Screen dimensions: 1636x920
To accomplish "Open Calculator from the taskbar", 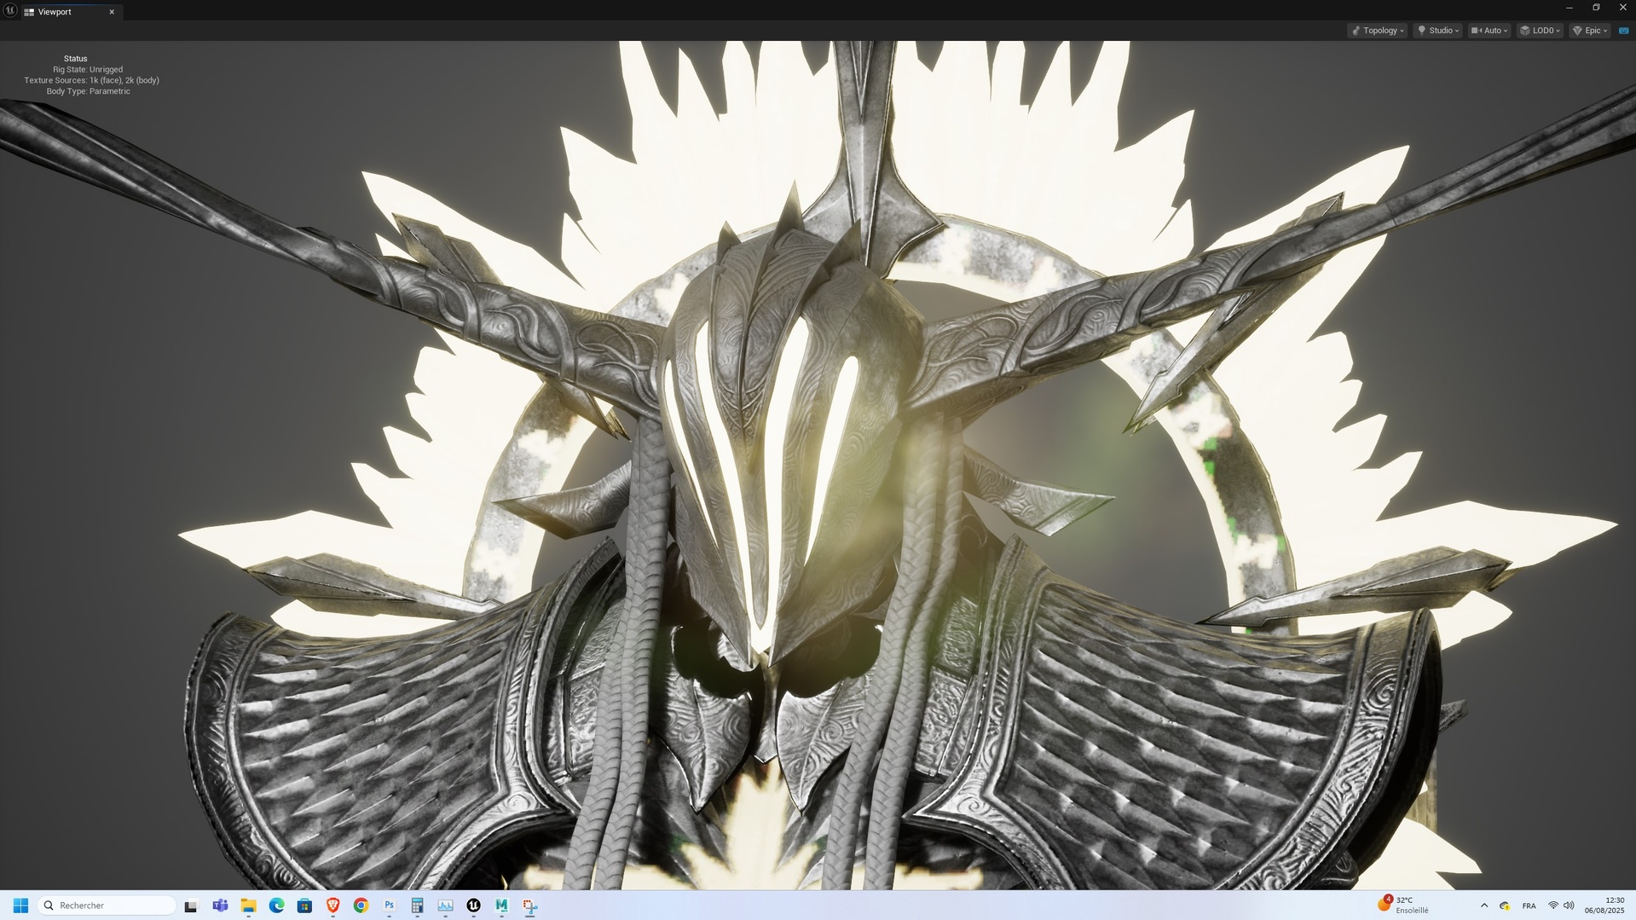I will point(417,906).
